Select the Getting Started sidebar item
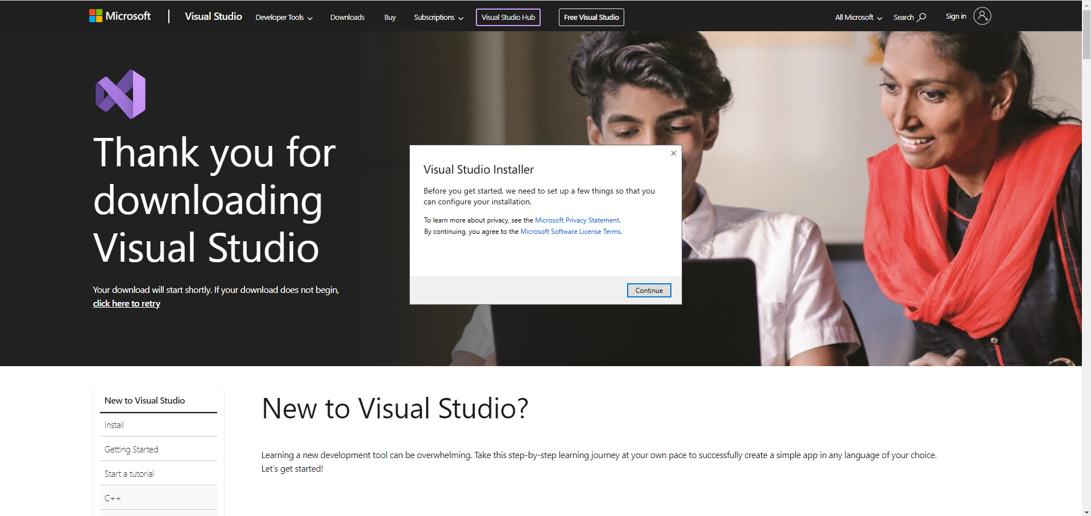The width and height of the screenshot is (1091, 516). [159, 450]
